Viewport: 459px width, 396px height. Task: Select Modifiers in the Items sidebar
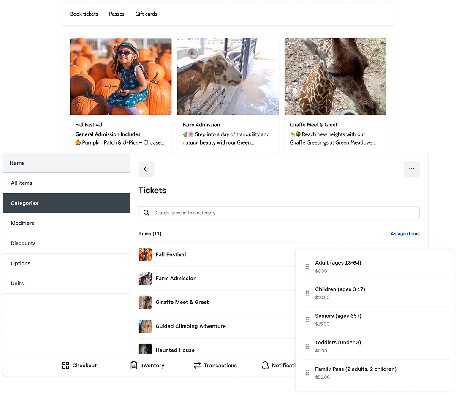click(x=22, y=223)
